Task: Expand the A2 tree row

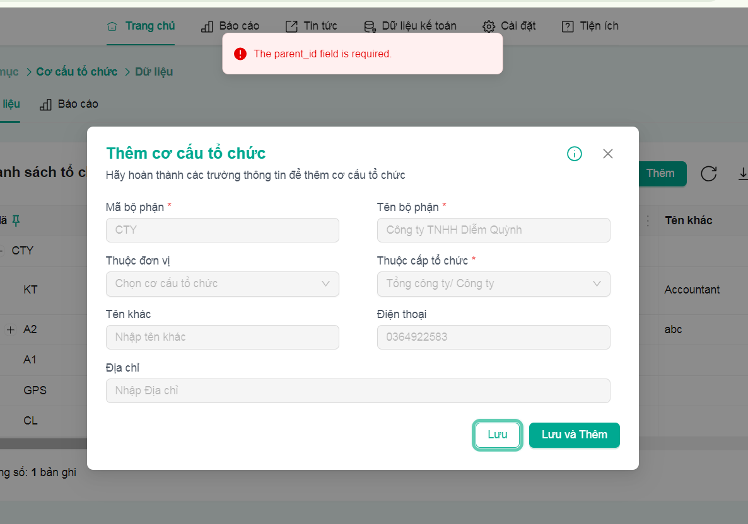Action: pos(11,329)
